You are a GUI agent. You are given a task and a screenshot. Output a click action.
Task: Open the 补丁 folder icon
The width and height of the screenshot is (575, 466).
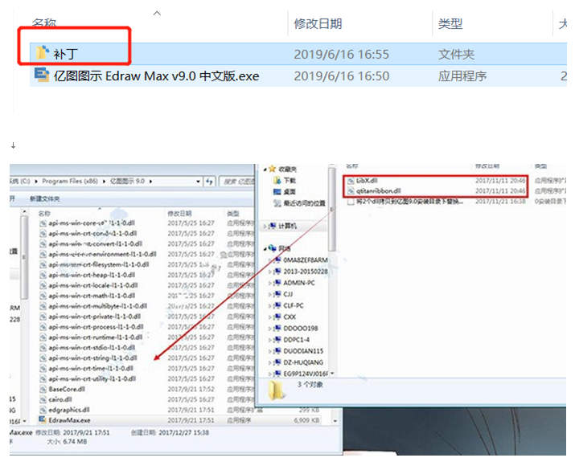pos(42,53)
